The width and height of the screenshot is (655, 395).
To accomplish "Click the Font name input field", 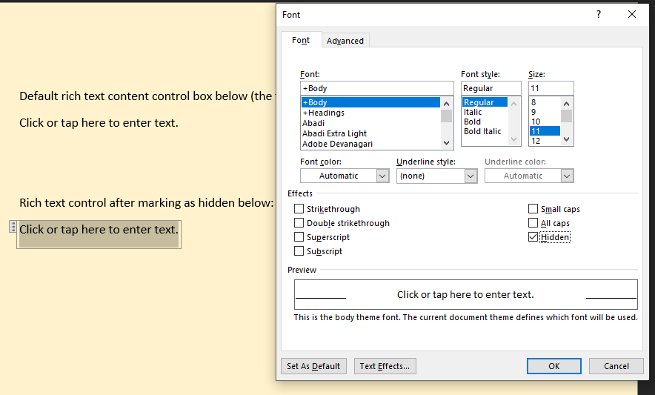I will point(377,88).
